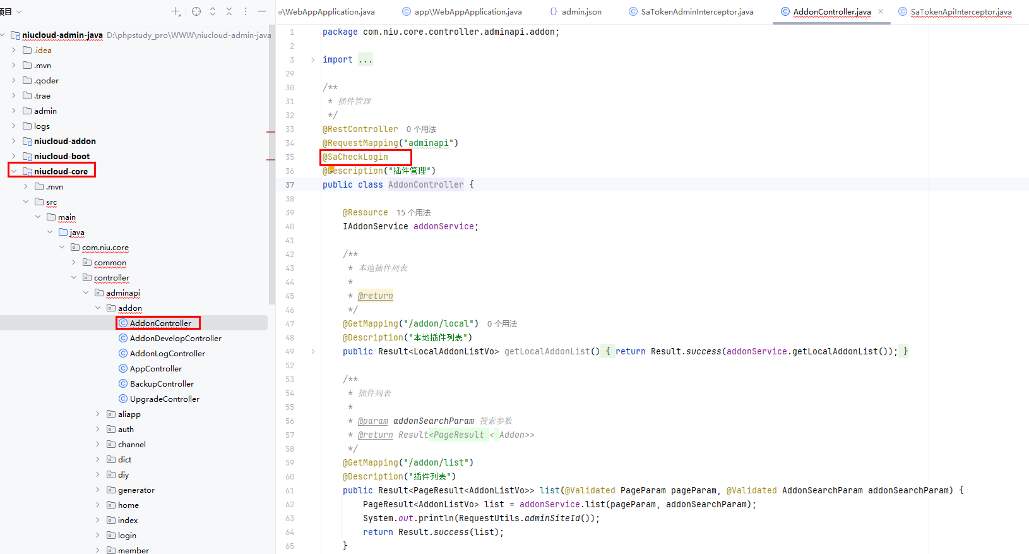Select UpgradeController class file

[164, 399]
